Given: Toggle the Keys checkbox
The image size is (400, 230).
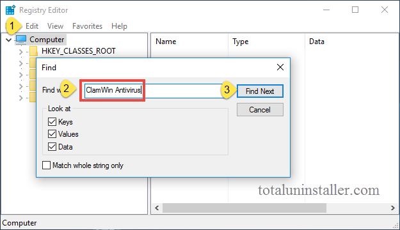Looking at the screenshot, I should click(x=52, y=122).
